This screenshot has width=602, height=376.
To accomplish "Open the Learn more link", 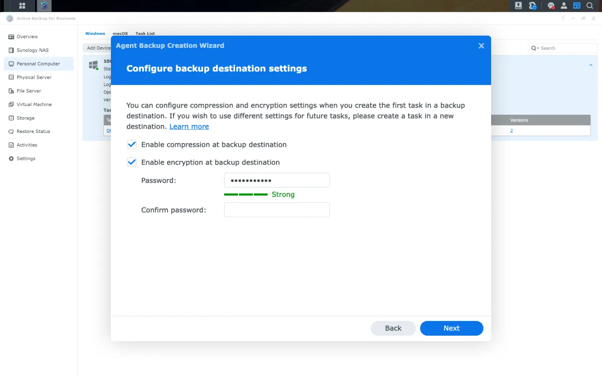I will click(x=189, y=127).
